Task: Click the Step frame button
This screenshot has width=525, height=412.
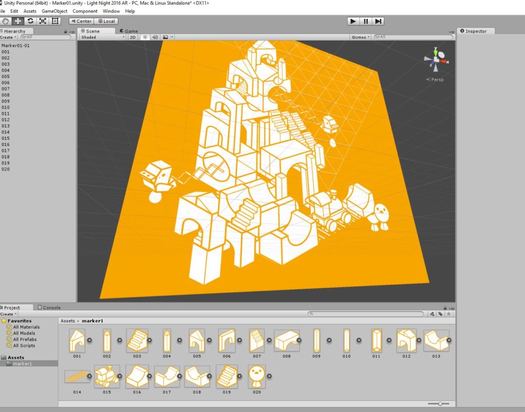Action: click(378, 21)
